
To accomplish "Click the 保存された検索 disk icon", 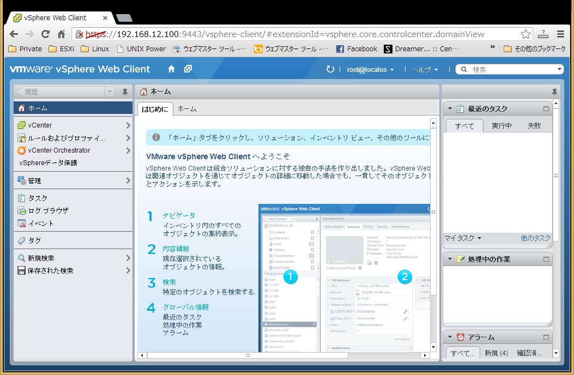I will tap(21, 271).
